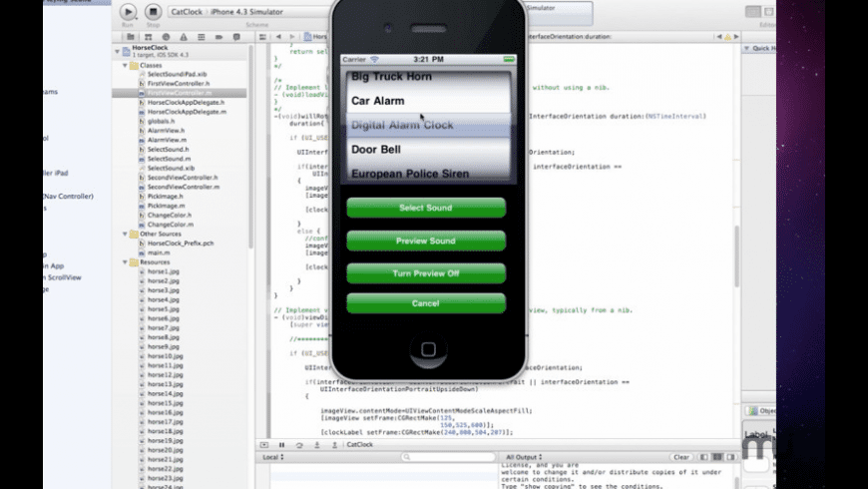Jump to next issue arrow in jump bar
The image size is (868, 489).
736,37
